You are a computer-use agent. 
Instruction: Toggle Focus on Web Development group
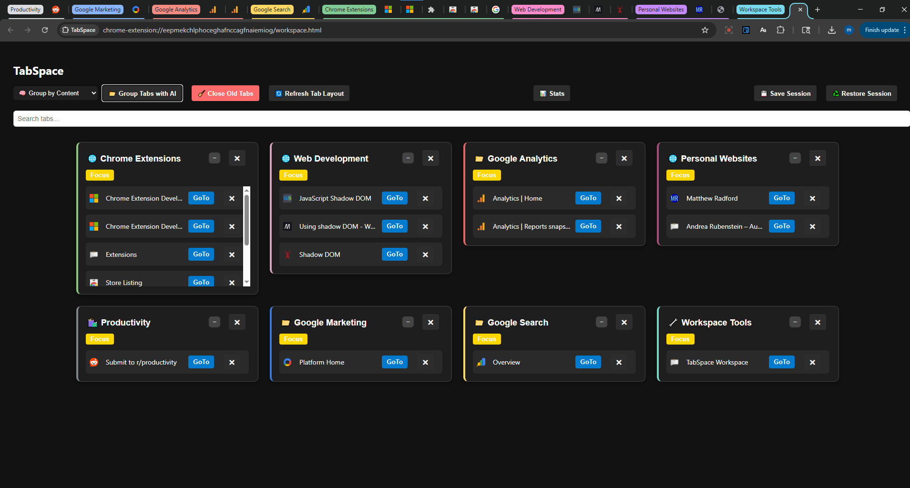coord(293,175)
